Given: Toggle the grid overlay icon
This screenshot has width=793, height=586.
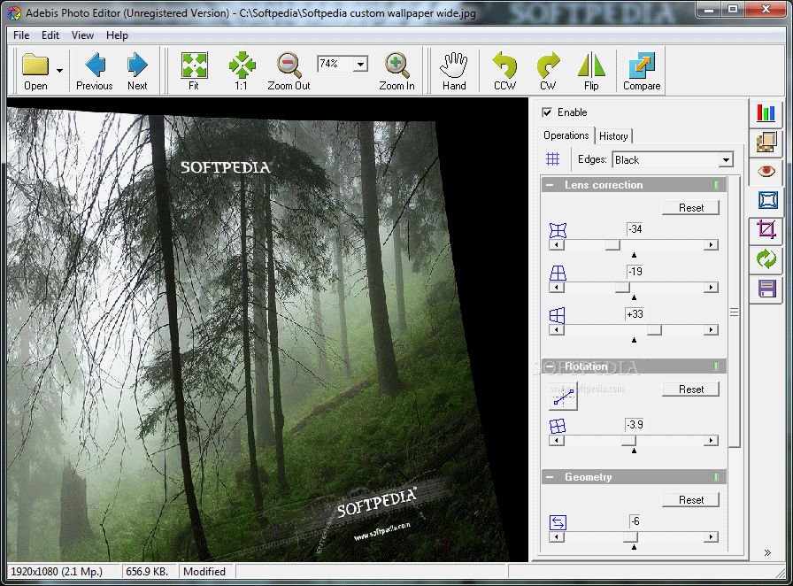Looking at the screenshot, I should point(553,159).
